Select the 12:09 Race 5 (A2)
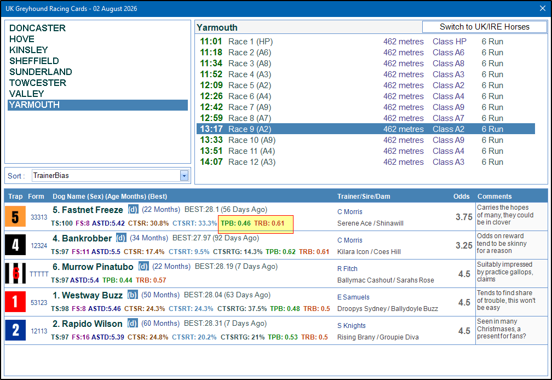Screen dimensions: 552x380 point(365,85)
